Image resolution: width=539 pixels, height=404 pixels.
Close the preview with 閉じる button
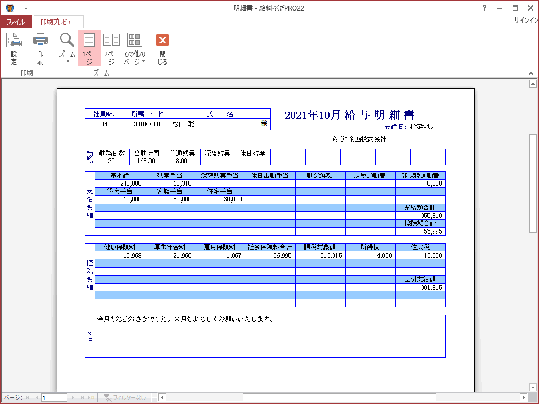point(163,48)
